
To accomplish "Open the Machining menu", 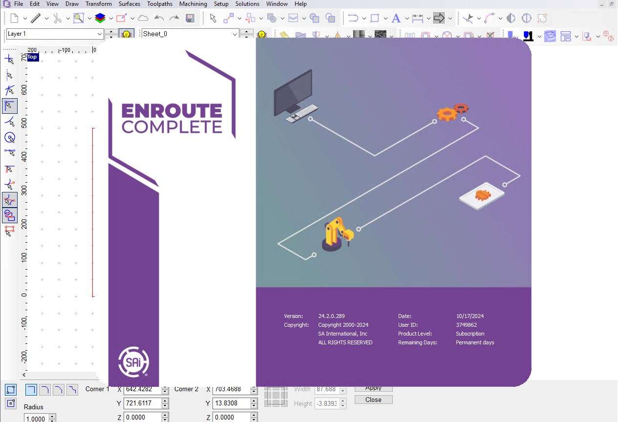I will pos(192,4).
